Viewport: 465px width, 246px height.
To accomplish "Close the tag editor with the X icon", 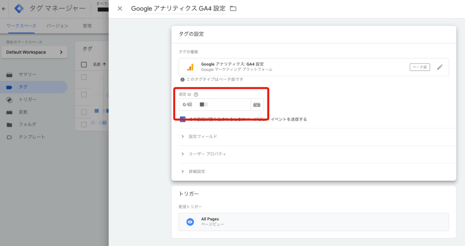I will (x=120, y=9).
